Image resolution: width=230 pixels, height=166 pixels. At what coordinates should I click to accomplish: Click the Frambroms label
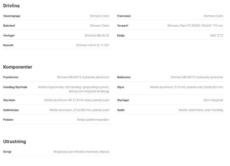point(11,77)
